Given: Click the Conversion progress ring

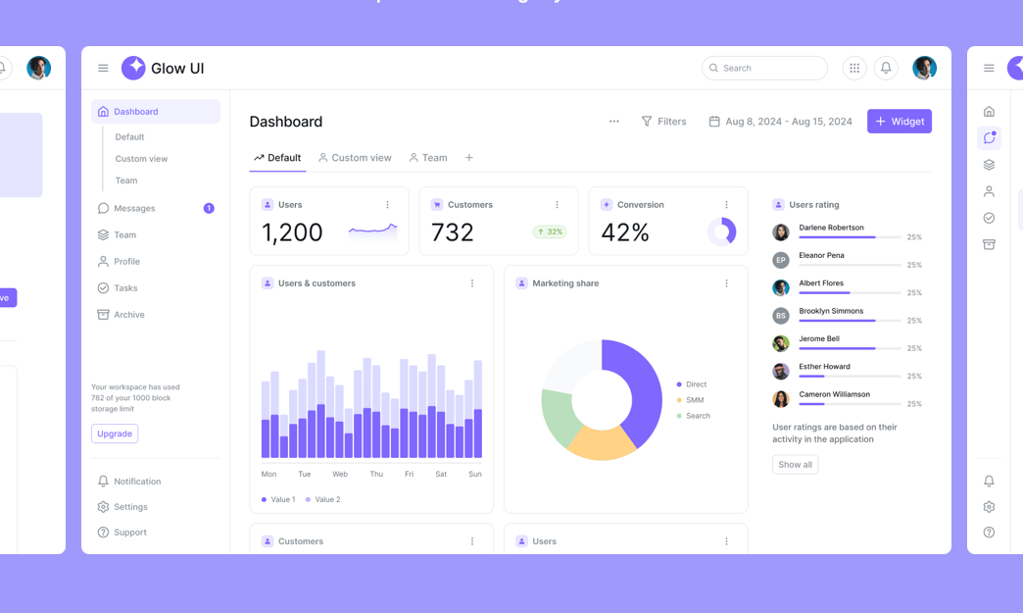Looking at the screenshot, I should 722,230.
